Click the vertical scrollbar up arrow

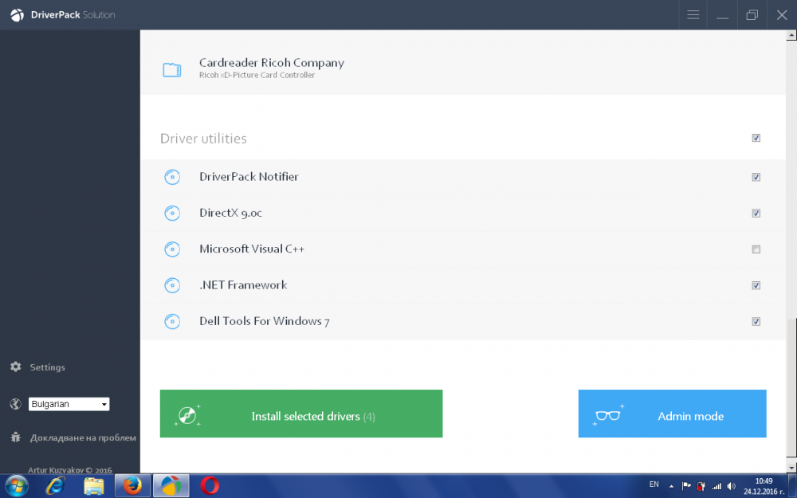791,35
